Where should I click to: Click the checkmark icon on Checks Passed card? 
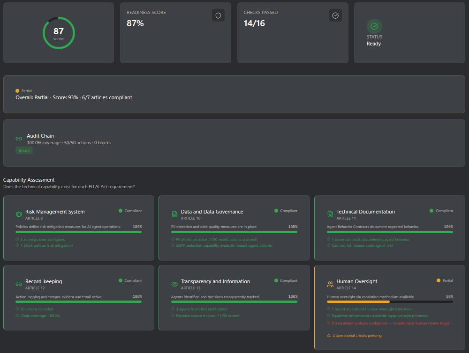[335, 15]
